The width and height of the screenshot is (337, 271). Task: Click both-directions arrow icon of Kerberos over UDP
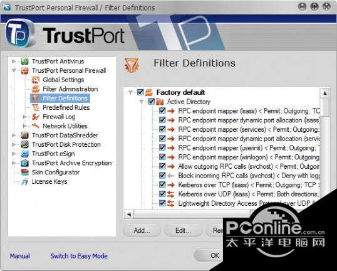[171, 194]
